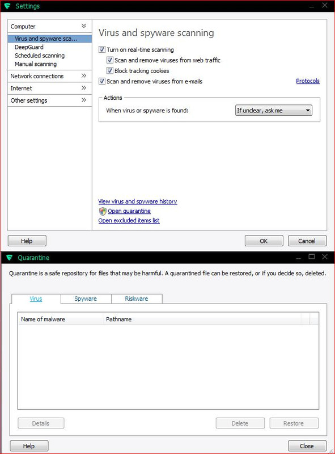This screenshot has height=454, width=335.
Task: Expand the Network connections section
Action: (x=83, y=76)
